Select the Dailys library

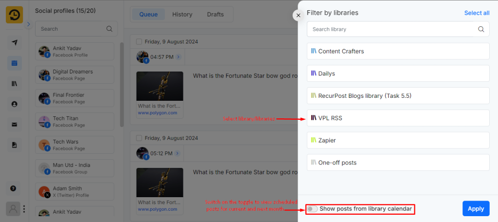click(x=398, y=74)
